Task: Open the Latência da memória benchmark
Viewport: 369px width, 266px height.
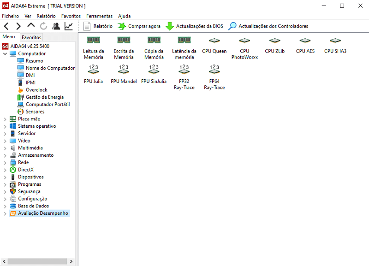Action: click(184, 48)
